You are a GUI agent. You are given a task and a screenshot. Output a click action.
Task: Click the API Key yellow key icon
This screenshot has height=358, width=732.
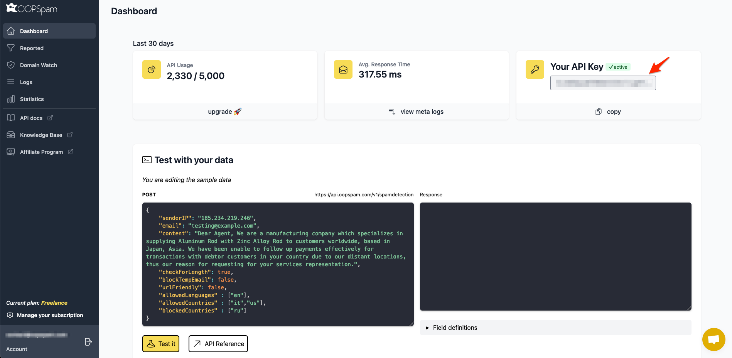point(535,69)
